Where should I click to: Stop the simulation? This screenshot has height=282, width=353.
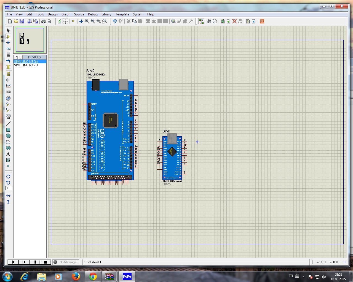[x=46, y=262]
